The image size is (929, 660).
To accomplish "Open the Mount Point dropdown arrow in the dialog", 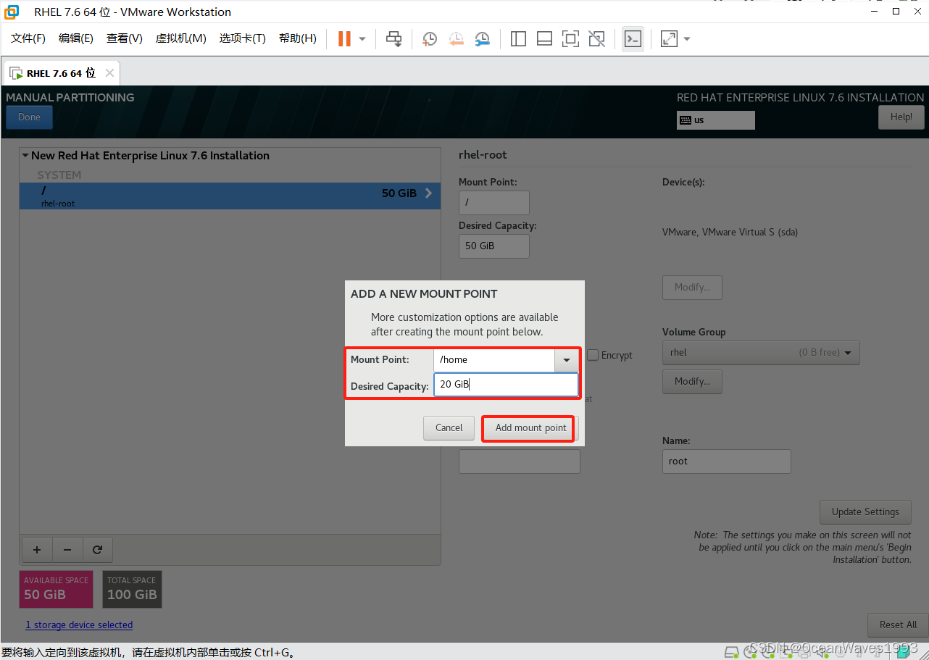I will tap(567, 360).
